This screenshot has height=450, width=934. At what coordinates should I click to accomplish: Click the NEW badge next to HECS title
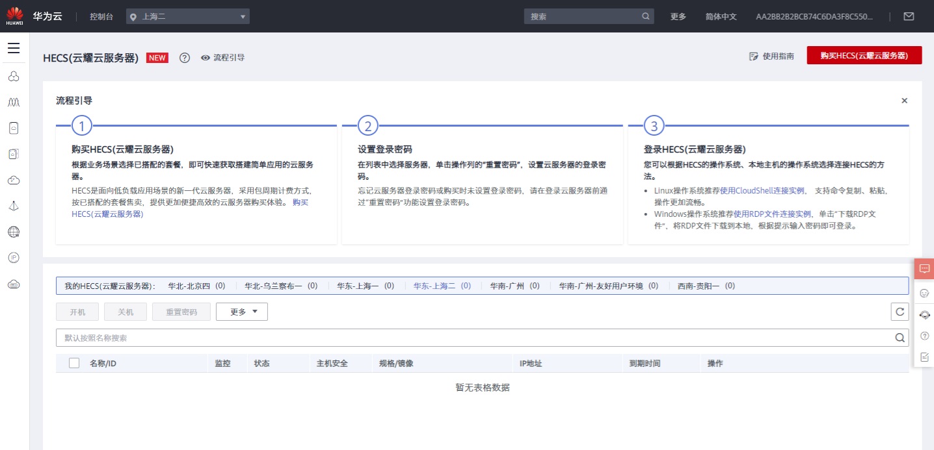157,58
